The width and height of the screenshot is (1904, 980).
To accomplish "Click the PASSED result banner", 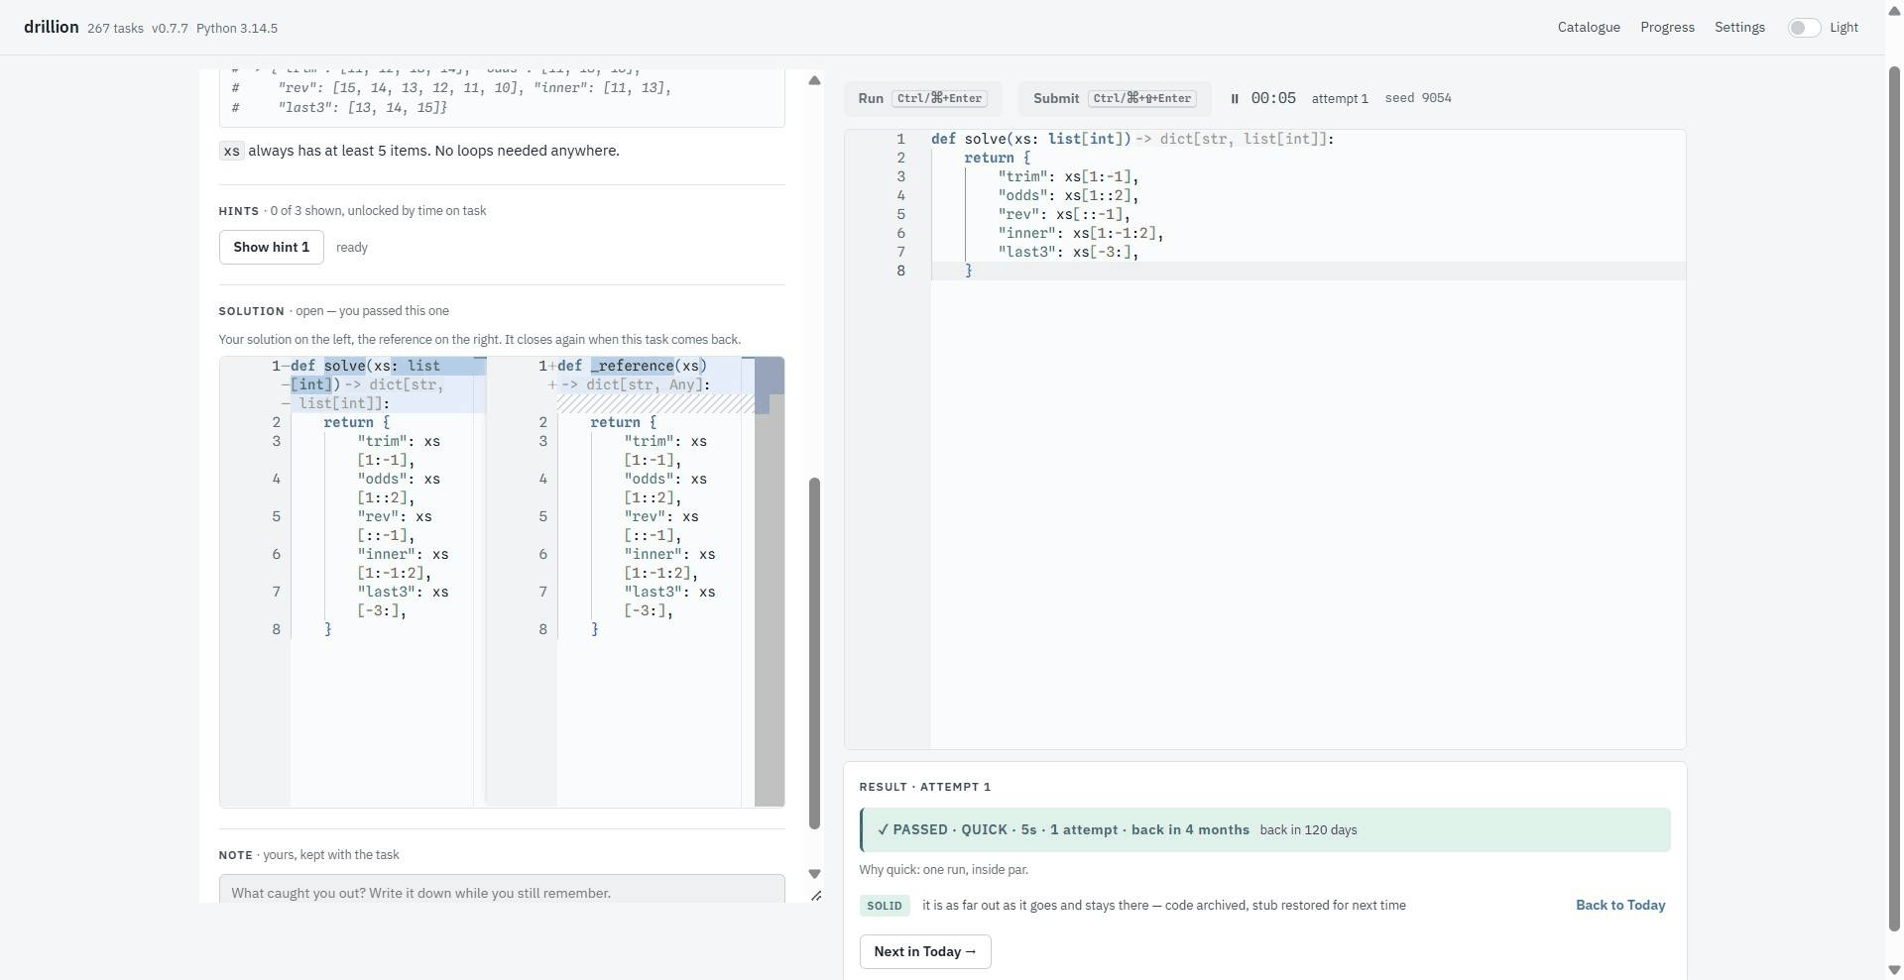I will click(x=1265, y=829).
